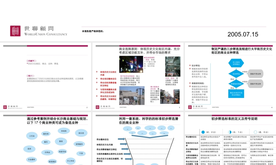
Task: Click the filled blue circle symbol for 好, 2分
Action: 203,132
